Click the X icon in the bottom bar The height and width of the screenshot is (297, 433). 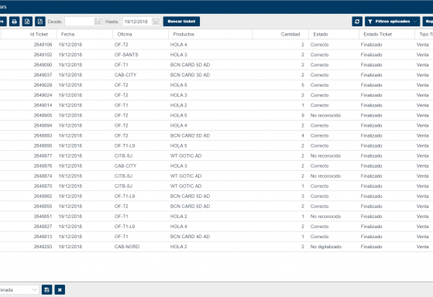[60, 290]
